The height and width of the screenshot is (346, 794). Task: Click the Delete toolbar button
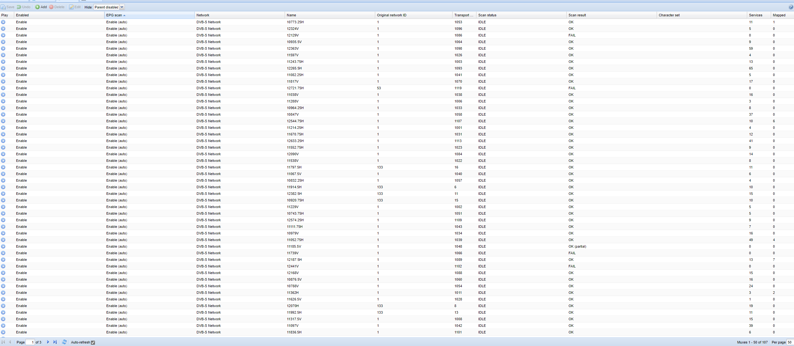click(x=57, y=7)
